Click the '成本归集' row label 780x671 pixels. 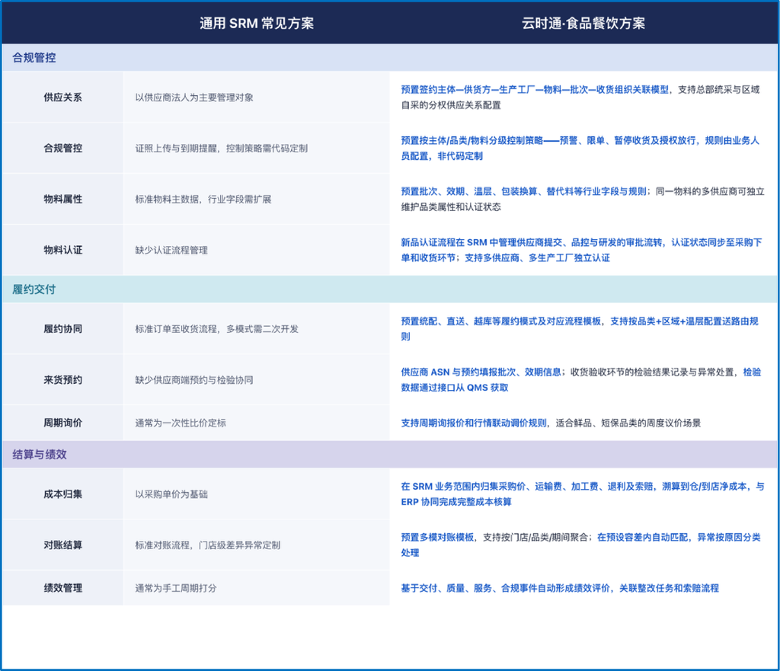coord(62,494)
